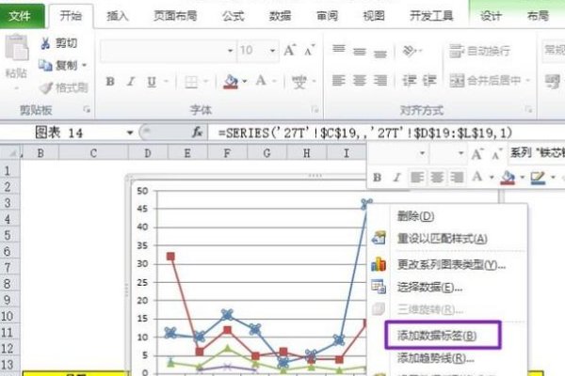
Task: Open the Name Box dropdown arrow
Action: pyautogui.click(x=129, y=133)
